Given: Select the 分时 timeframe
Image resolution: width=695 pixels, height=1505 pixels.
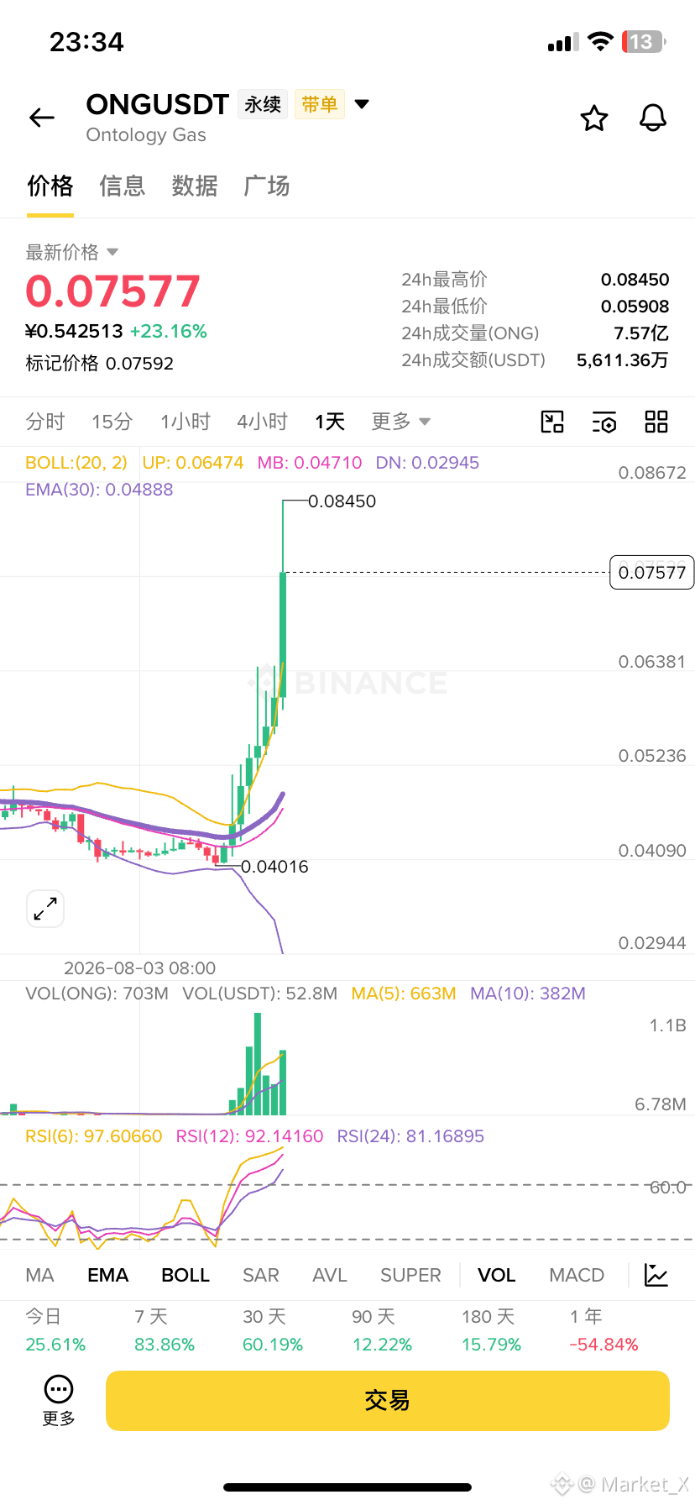Looking at the screenshot, I should coord(45,422).
